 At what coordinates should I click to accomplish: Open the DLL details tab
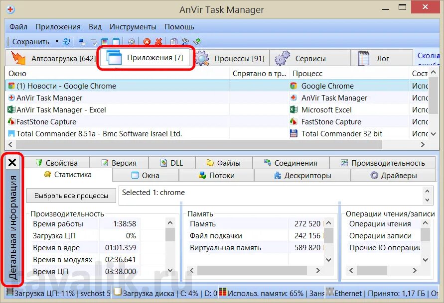[x=171, y=163]
